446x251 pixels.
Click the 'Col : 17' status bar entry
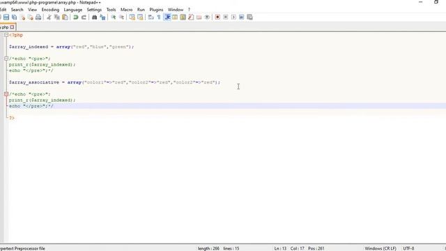(298, 248)
